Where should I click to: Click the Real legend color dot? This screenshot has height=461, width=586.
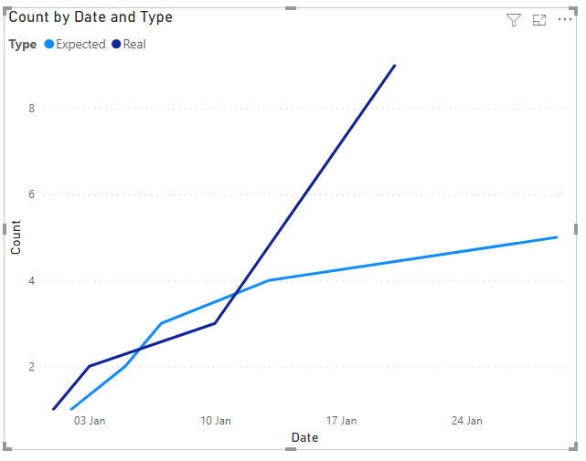pos(116,44)
